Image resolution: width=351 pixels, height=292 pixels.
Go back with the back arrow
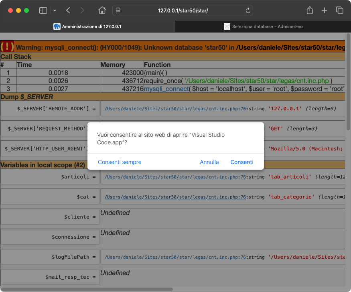[68, 10]
